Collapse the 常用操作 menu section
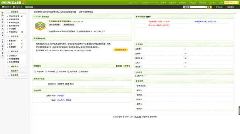 16,12
